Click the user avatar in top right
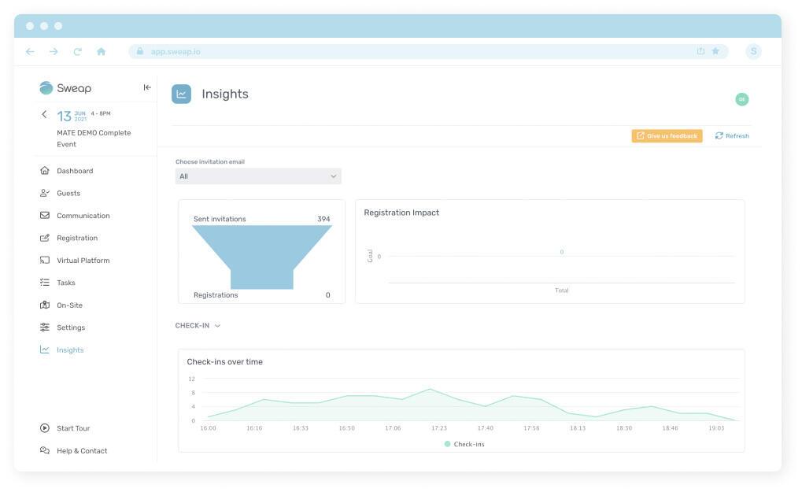802x492 pixels. click(x=741, y=99)
